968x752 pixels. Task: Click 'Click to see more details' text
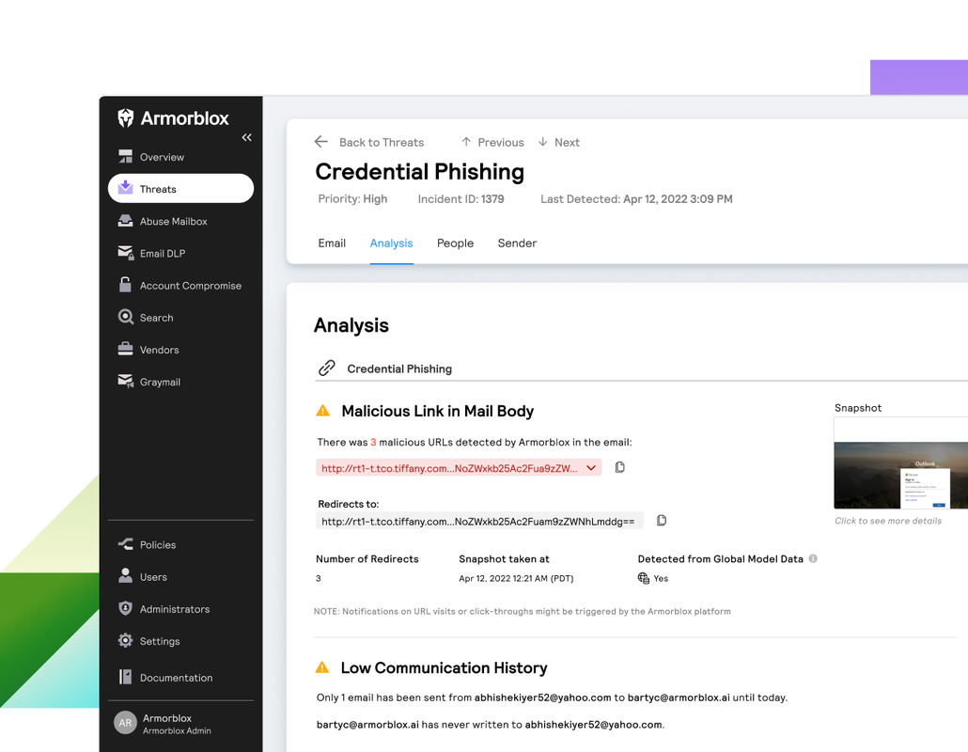pos(888,521)
